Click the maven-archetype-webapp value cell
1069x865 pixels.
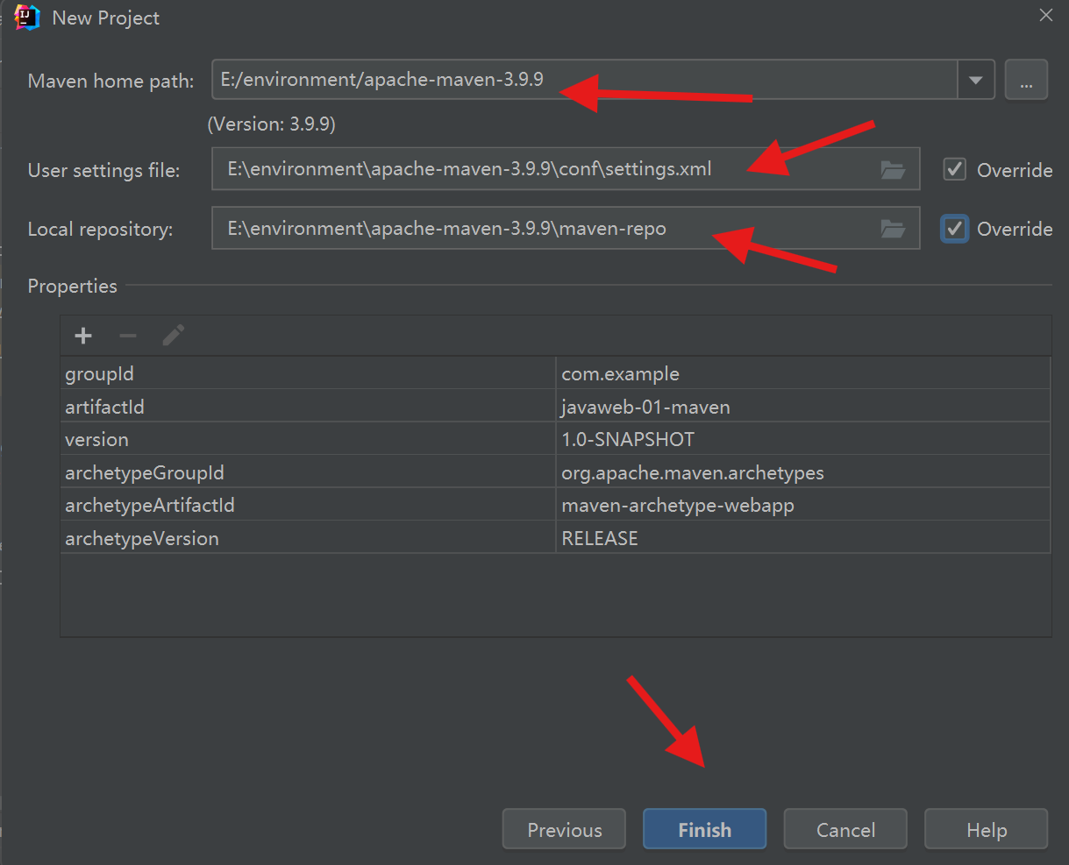pos(803,505)
